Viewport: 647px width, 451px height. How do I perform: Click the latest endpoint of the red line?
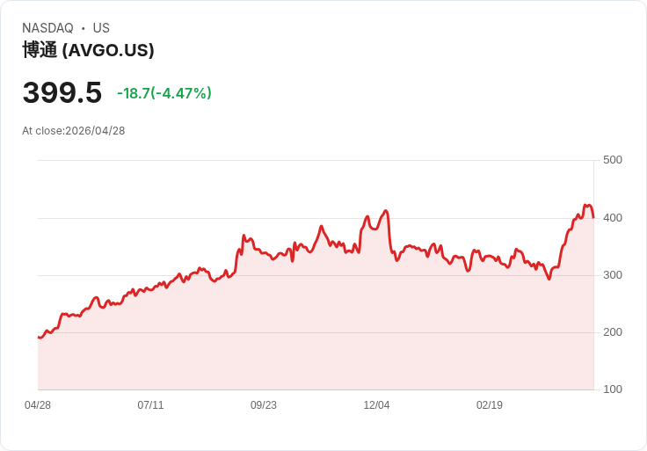593,217
